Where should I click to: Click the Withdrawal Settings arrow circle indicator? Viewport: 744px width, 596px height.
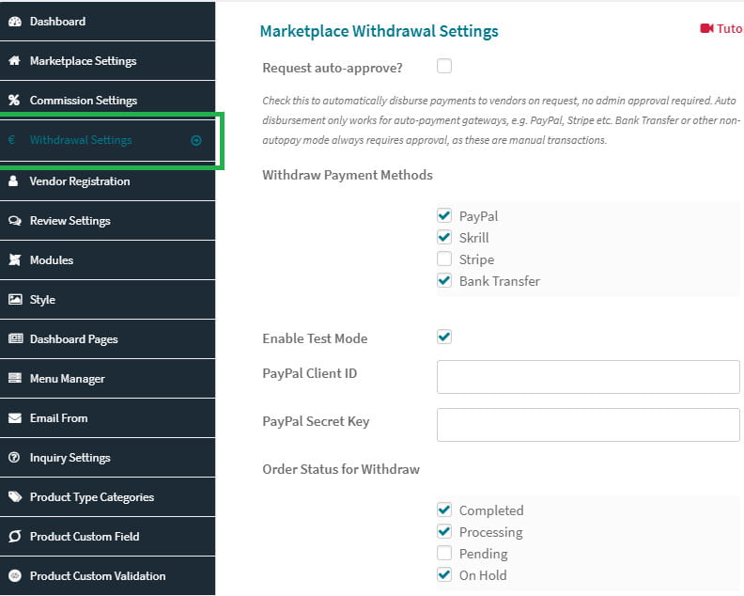tap(196, 141)
